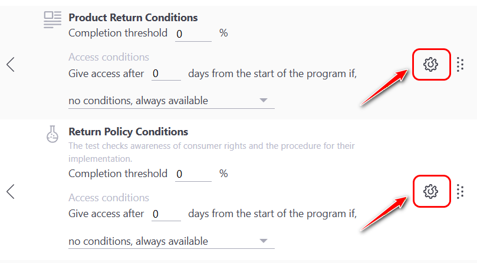Collapse Product Return Conditions with left chevron
Image resolution: width=477 pixels, height=263 pixels.
[x=11, y=64]
